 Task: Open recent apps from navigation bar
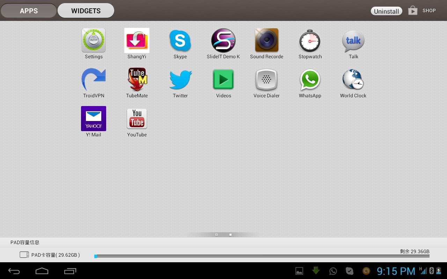coord(70,271)
